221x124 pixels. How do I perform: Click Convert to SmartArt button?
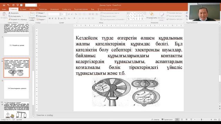113,19
